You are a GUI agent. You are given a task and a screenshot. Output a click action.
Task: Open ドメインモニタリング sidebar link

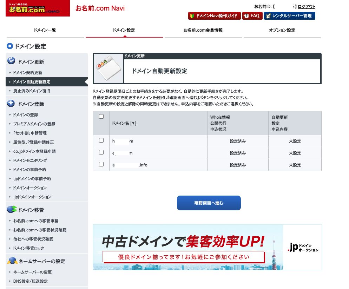point(30,160)
